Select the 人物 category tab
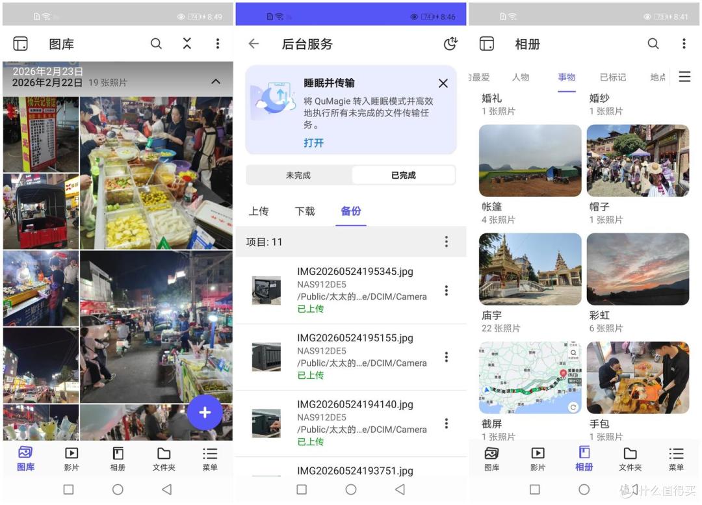702x505 pixels. tap(521, 77)
